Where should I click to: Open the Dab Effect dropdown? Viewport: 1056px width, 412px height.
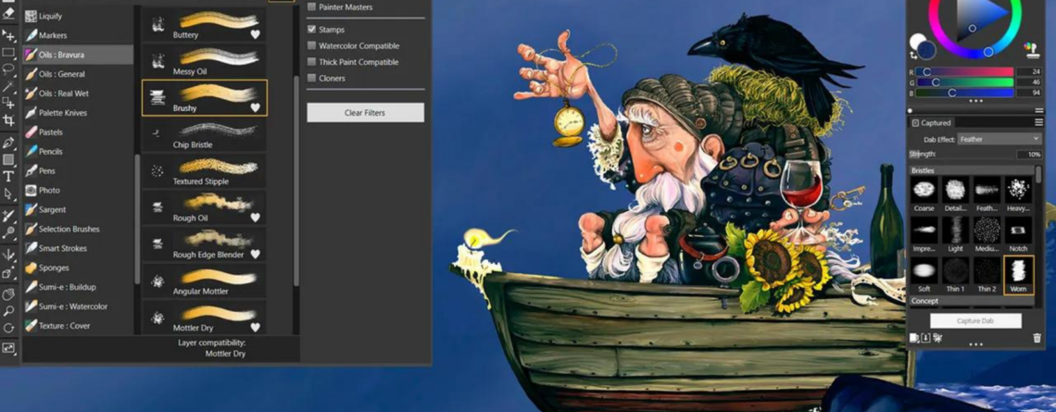click(x=999, y=139)
